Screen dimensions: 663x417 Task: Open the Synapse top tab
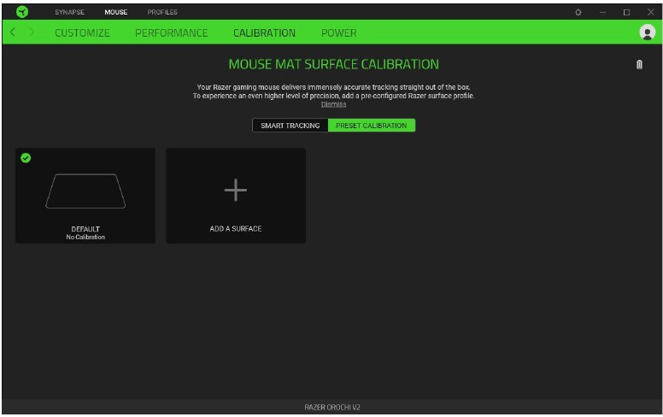pos(69,12)
